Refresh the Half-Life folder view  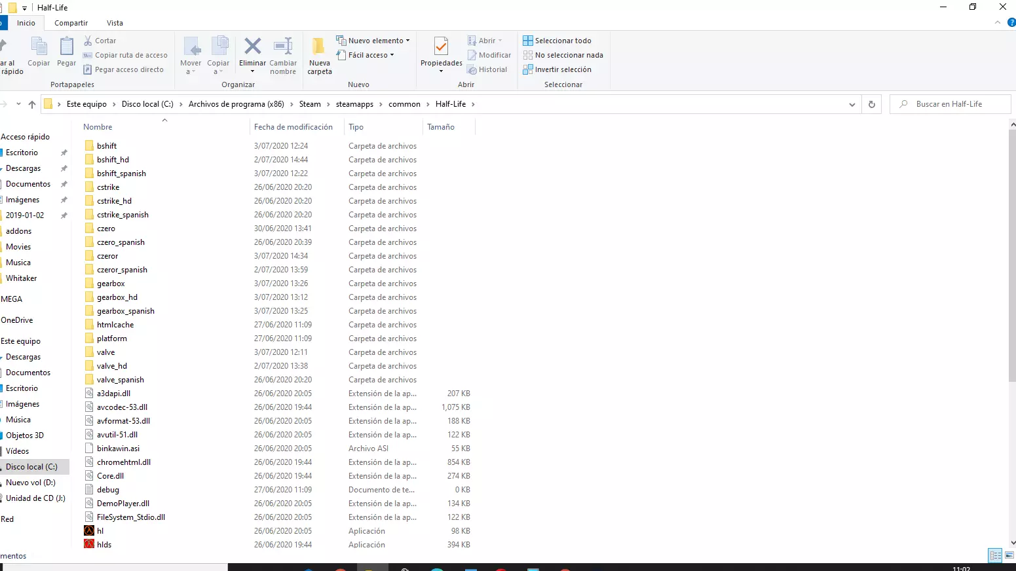click(x=871, y=104)
